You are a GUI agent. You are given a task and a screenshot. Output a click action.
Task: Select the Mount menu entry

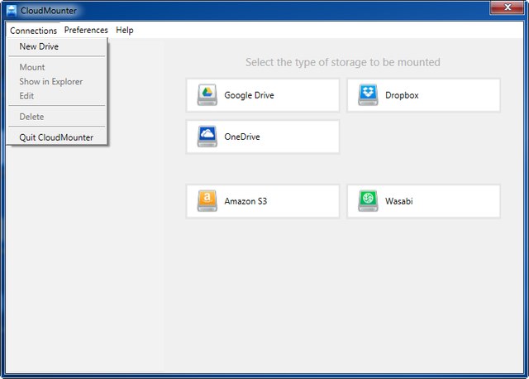tap(32, 67)
